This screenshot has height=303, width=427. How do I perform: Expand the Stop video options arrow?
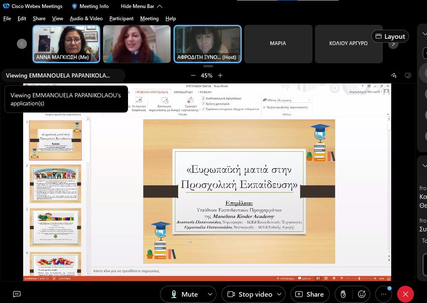[x=279, y=294]
